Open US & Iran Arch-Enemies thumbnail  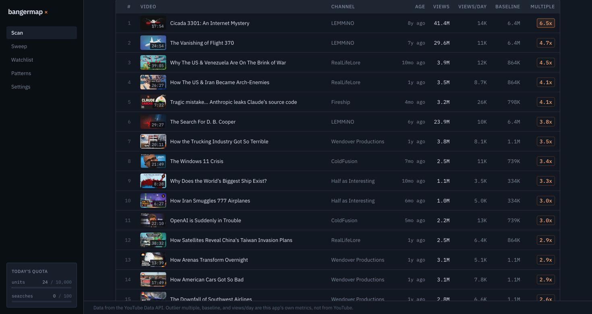click(153, 82)
